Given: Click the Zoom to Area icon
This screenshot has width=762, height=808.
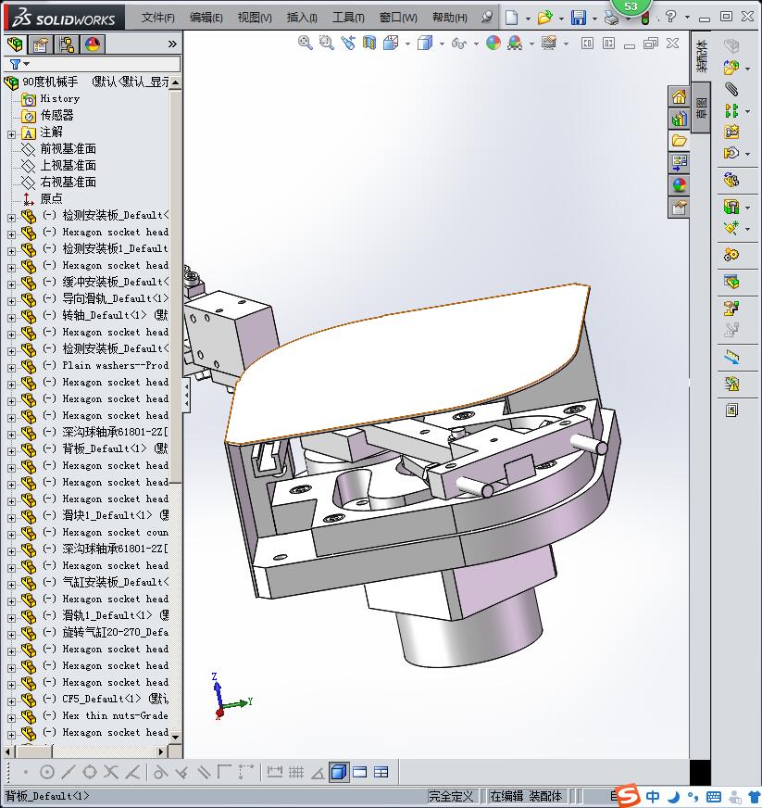Looking at the screenshot, I should 327,43.
